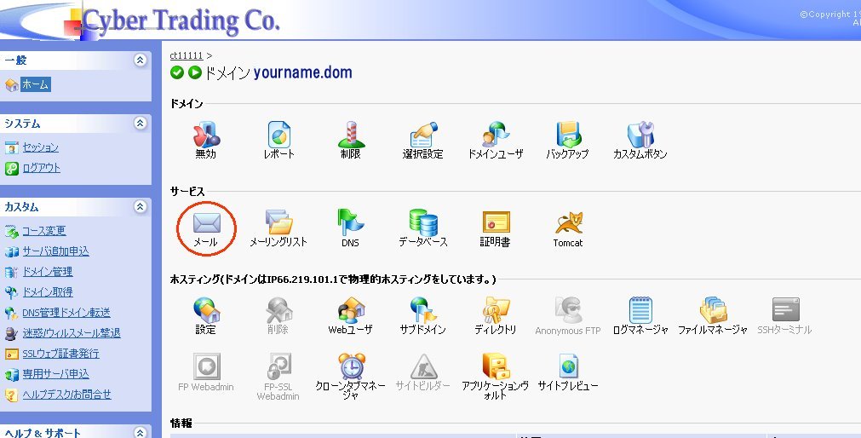Open the ファイルマネージャ file manager icon
This screenshot has width=861, height=438.
point(712,311)
